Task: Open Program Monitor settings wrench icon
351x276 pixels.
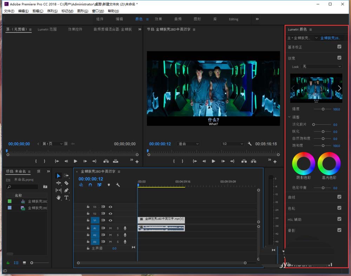Action: point(250,144)
